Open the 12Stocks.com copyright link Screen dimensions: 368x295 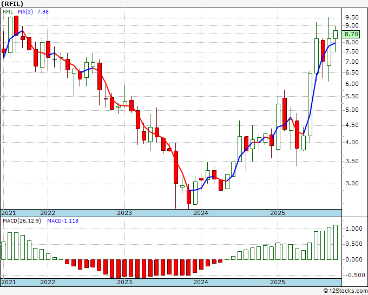(x=345, y=291)
